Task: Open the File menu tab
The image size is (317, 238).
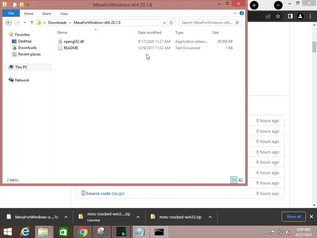Action: click(11, 13)
